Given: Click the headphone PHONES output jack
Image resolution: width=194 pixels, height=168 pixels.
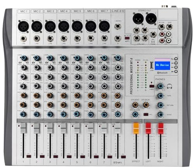Looking at the screenshot, I should click(153, 35).
